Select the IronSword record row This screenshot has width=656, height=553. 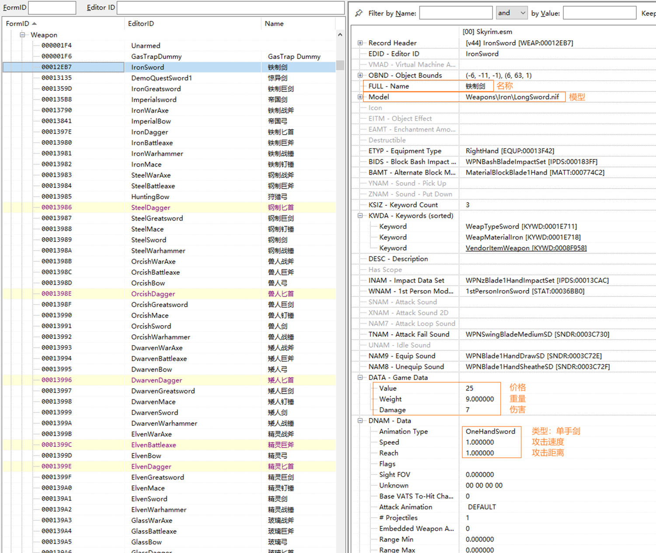pos(169,67)
